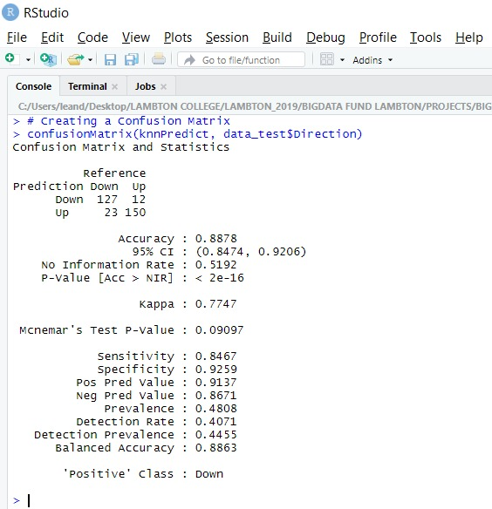Screen dimensions: 492x509
Task: Click the Balanced Accuracy value 0.8863
Action: click(215, 448)
